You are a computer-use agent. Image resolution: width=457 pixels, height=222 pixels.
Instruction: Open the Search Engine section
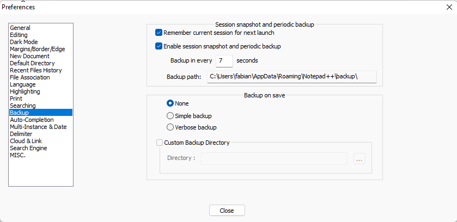[x=28, y=148]
